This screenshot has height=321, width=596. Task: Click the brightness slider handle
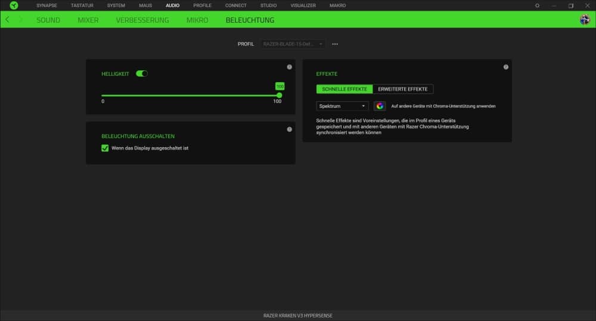point(280,95)
